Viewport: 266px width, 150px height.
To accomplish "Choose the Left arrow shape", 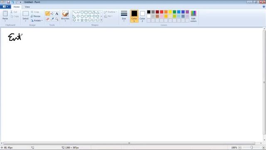I will click(x=94, y=16).
